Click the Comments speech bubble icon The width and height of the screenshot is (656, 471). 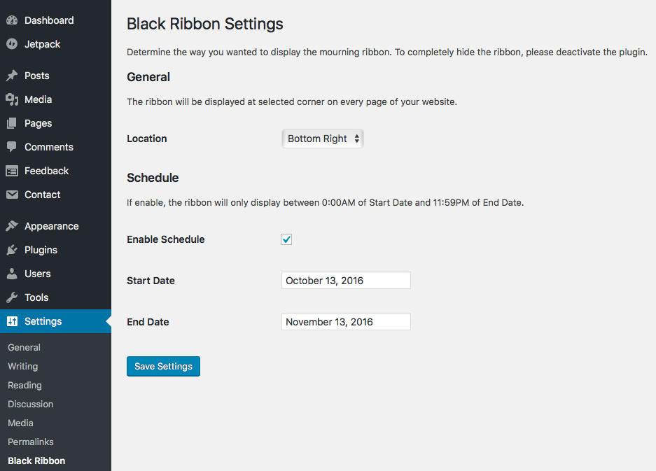pos(12,147)
